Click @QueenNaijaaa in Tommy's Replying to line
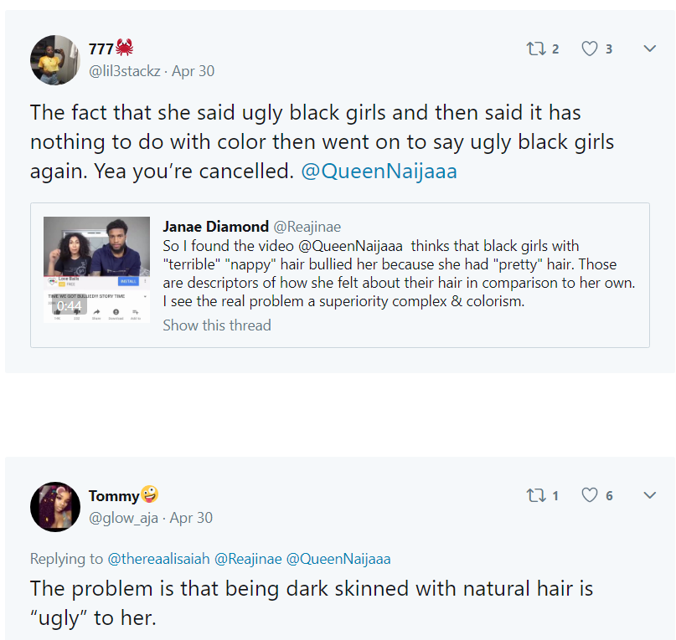 coord(338,559)
